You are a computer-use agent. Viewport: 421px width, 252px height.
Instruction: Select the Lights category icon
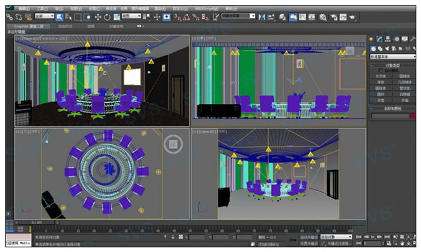click(x=386, y=48)
